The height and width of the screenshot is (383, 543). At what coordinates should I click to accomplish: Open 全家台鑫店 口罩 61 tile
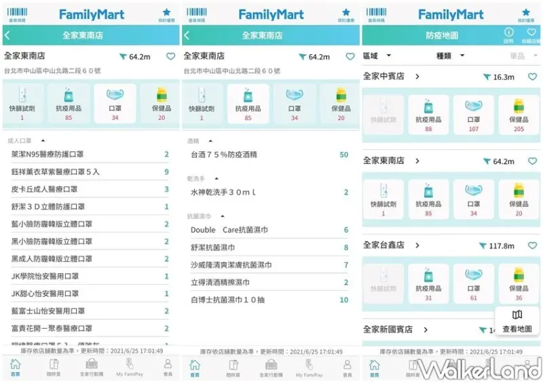(473, 284)
